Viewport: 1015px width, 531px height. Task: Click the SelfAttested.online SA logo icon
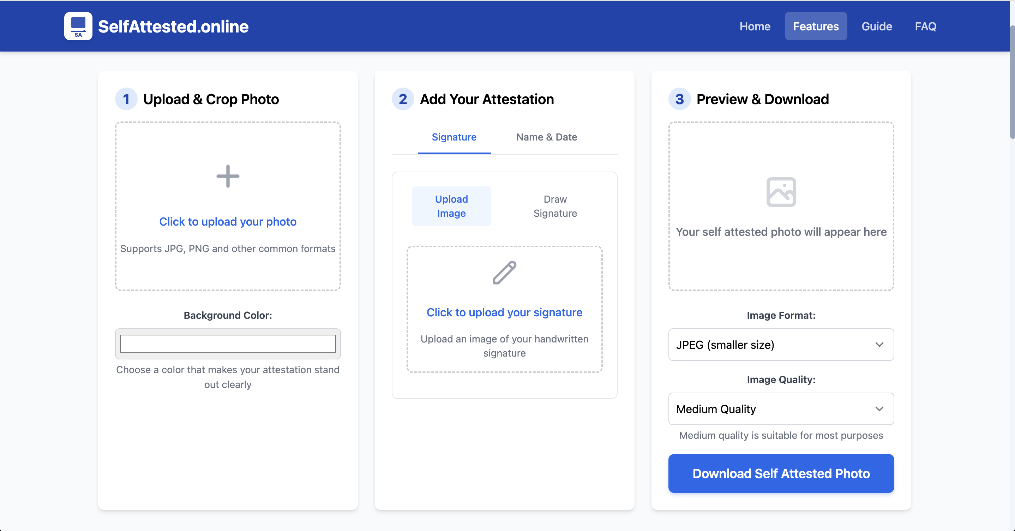pyautogui.click(x=78, y=26)
